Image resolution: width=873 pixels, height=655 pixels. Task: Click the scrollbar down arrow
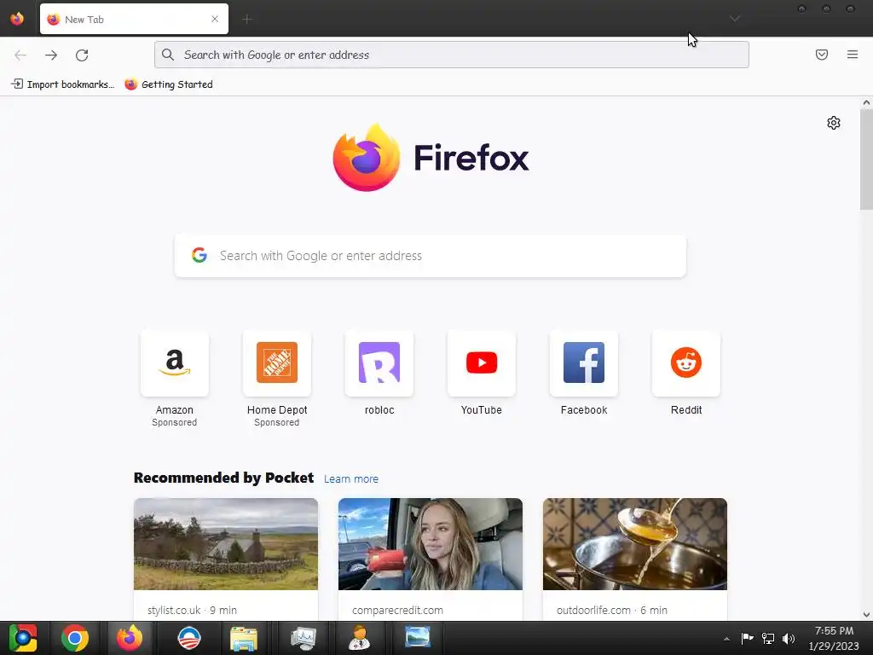pyautogui.click(x=866, y=615)
